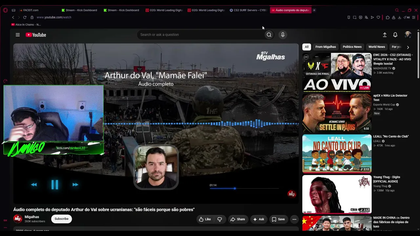Select the Politics News filter chip
Screen dimensions: 420x236
pyautogui.click(x=352, y=47)
